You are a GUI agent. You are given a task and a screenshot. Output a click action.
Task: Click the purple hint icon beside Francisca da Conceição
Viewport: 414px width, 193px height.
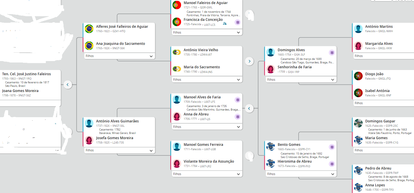coord(238,22)
